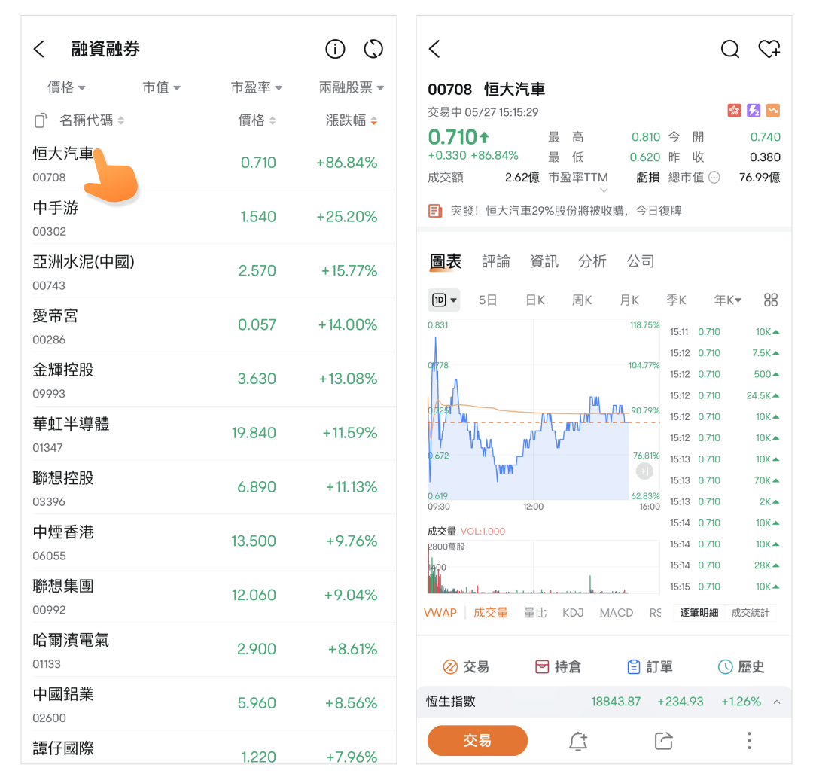Open search on stock detail page
813x780 pixels.
click(x=729, y=50)
